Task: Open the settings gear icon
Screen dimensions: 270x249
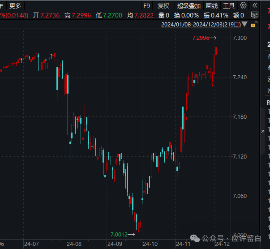Action: point(243,6)
